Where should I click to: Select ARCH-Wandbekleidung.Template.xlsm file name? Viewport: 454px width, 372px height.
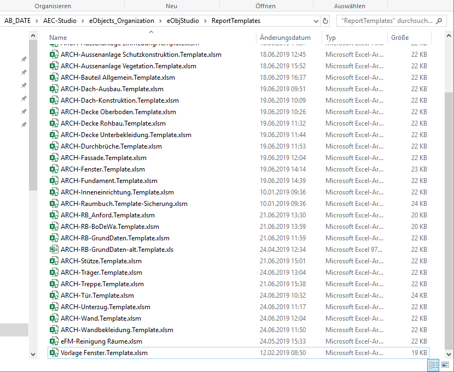[117, 330]
